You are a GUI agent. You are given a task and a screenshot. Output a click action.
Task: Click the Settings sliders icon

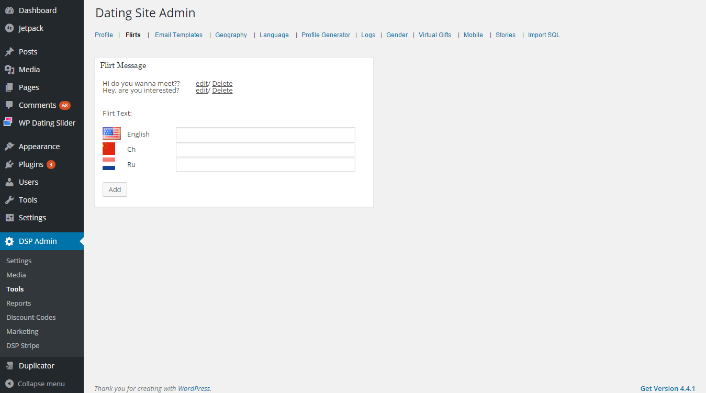tap(9, 218)
